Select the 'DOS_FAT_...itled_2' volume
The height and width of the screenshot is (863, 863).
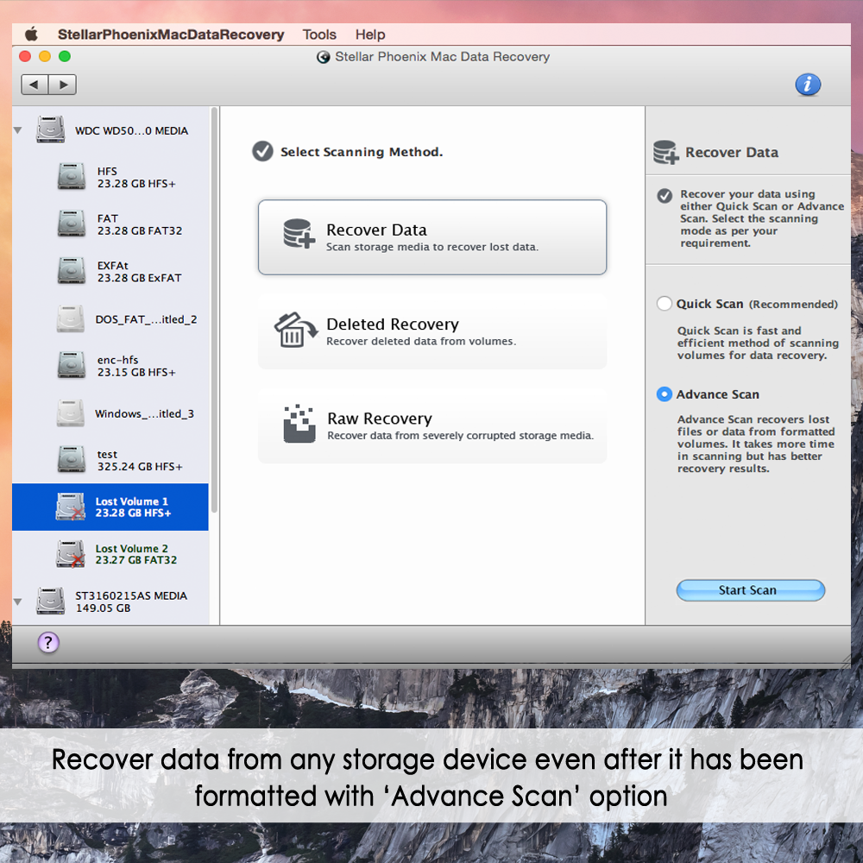pos(110,319)
